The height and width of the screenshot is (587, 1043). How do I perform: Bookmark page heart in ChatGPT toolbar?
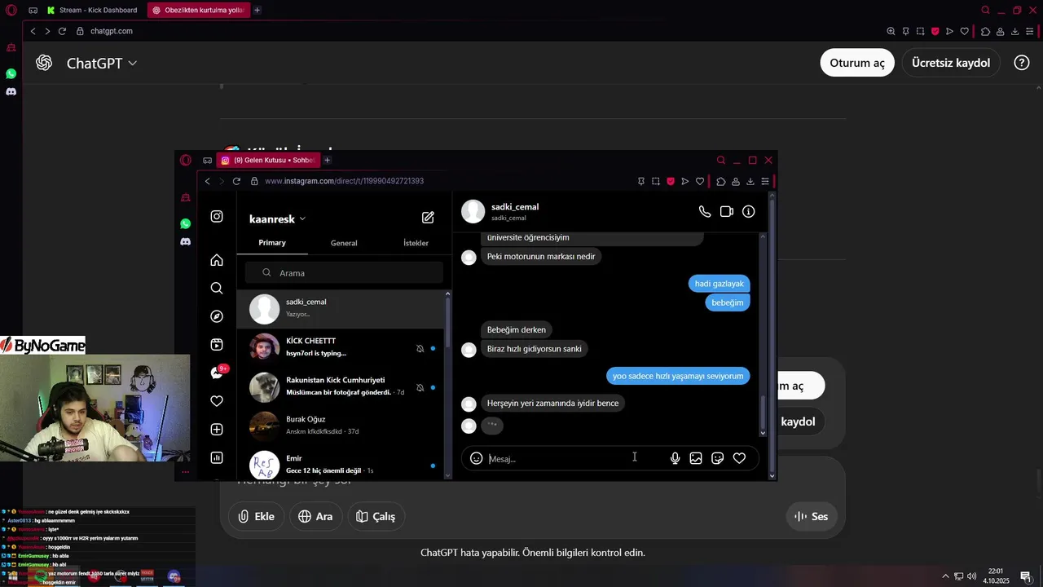coord(965,31)
